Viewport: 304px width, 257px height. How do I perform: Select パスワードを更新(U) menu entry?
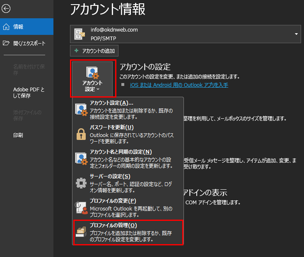[x=128, y=133]
